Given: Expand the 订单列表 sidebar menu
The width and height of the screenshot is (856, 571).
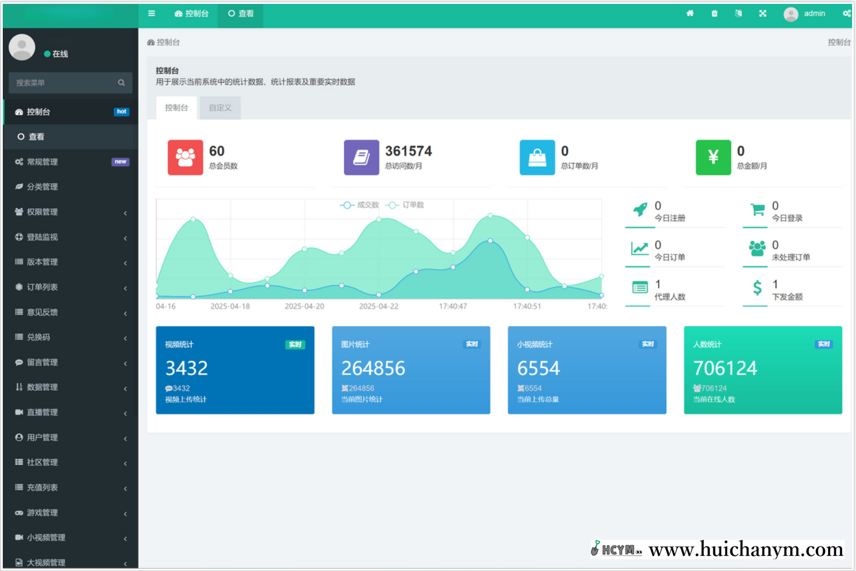Looking at the screenshot, I should [70, 287].
